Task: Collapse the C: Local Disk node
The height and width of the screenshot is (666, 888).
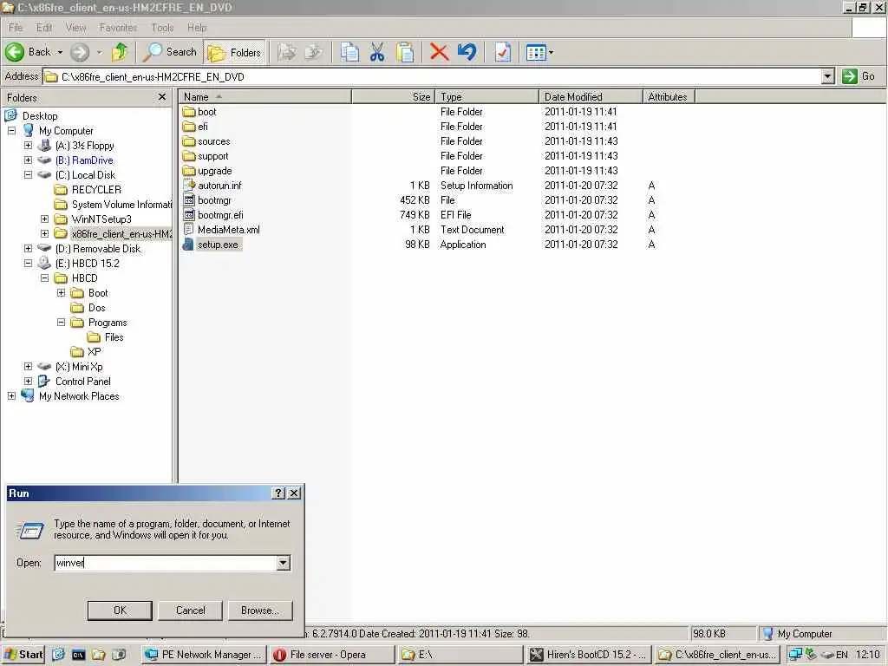Action: pyautogui.click(x=28, y=174)
